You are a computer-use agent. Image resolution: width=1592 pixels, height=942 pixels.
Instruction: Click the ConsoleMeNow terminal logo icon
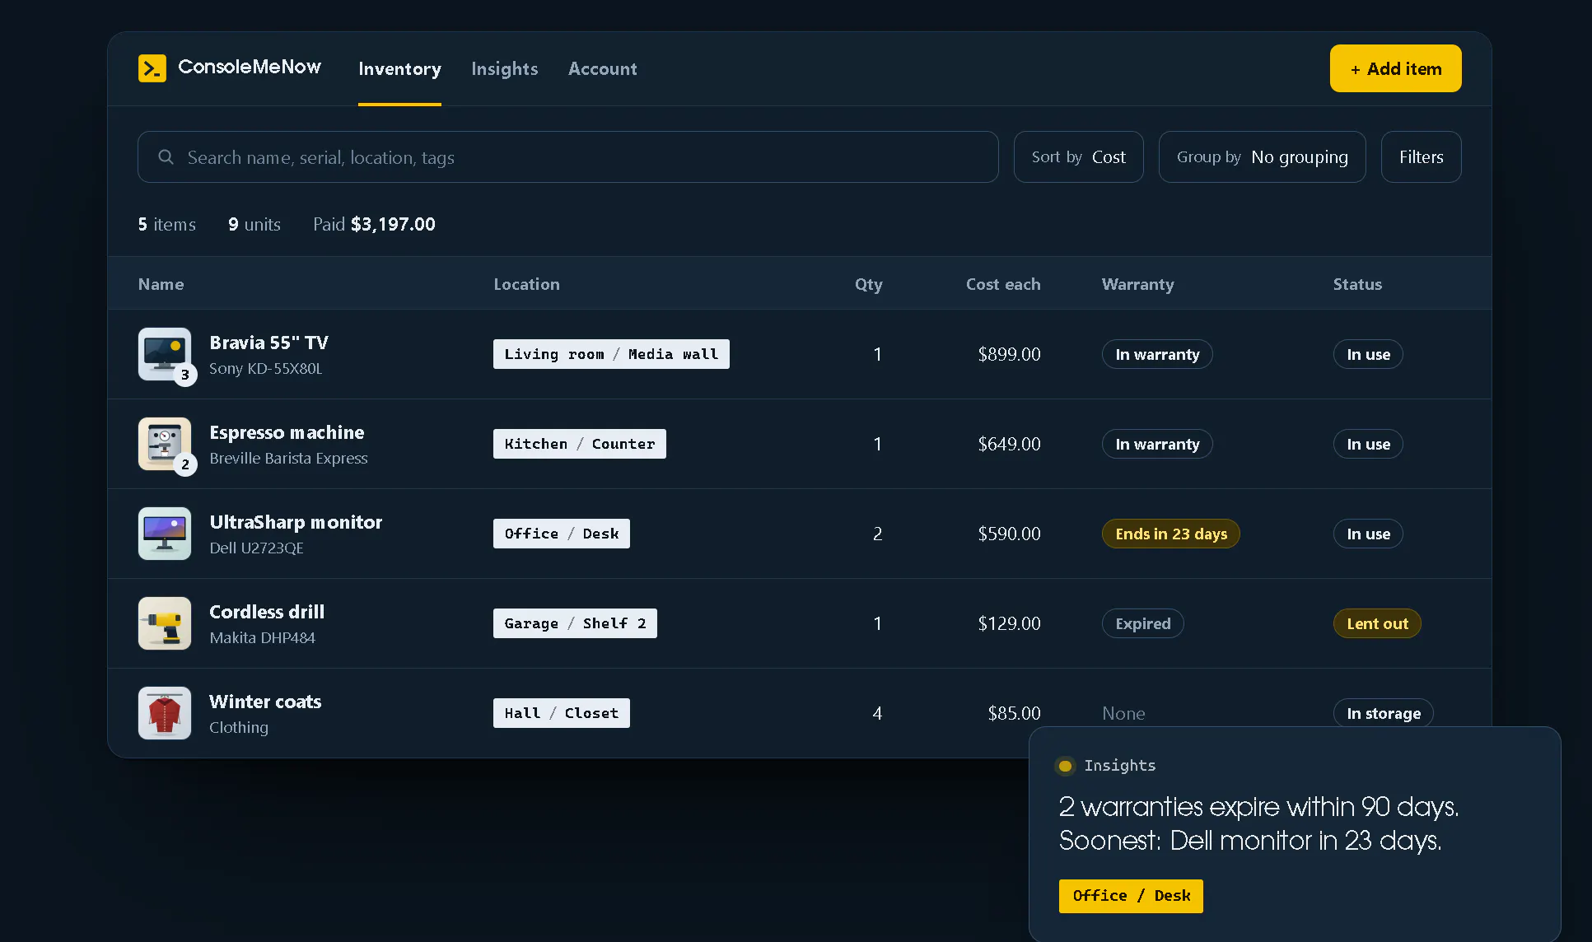point(152,68)
